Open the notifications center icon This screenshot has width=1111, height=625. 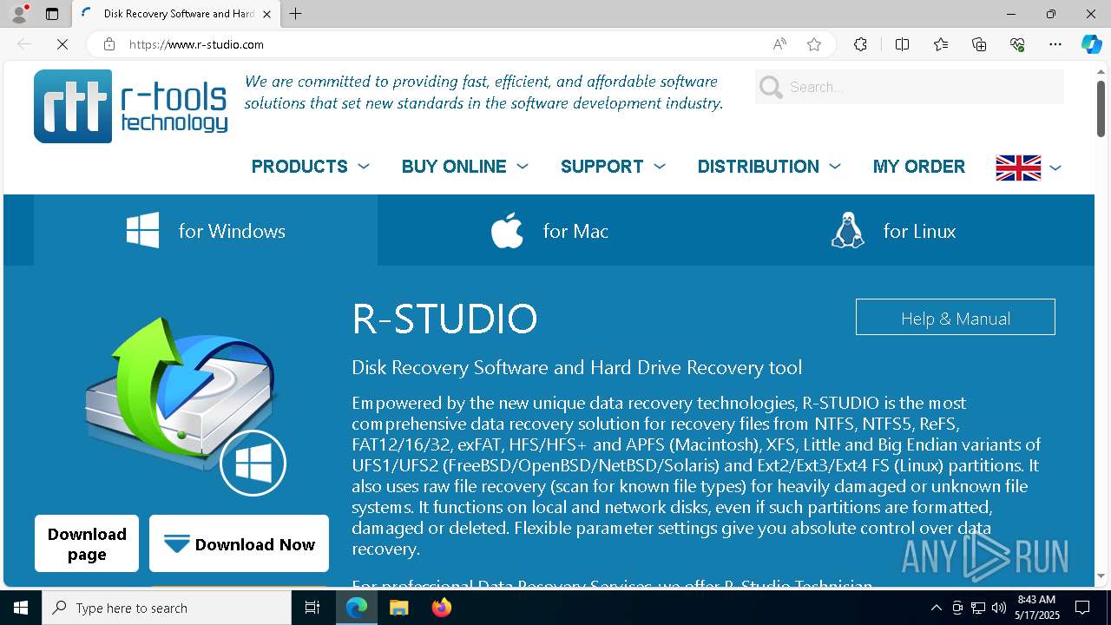coord(1082,608)
